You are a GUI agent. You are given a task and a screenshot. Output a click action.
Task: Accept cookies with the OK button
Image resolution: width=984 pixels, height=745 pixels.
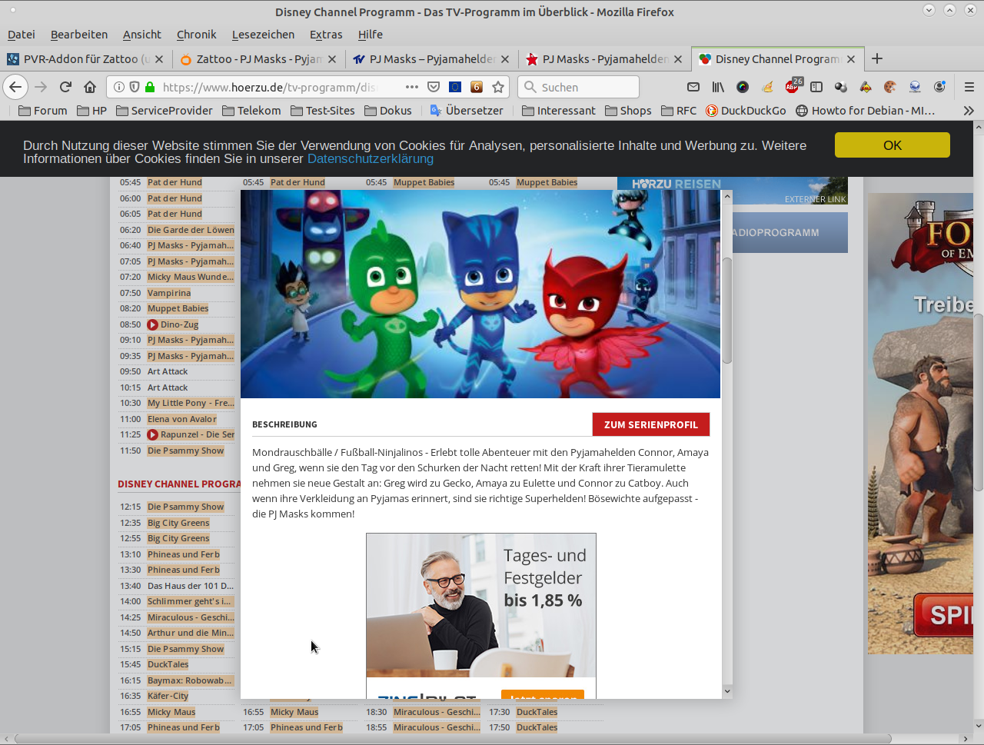click(x=893, y=145)
